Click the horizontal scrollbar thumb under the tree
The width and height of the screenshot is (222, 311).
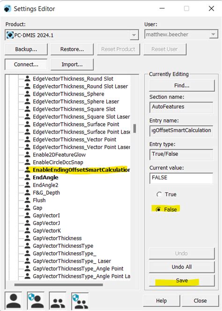pyautogui.click(x=59, y=285)
